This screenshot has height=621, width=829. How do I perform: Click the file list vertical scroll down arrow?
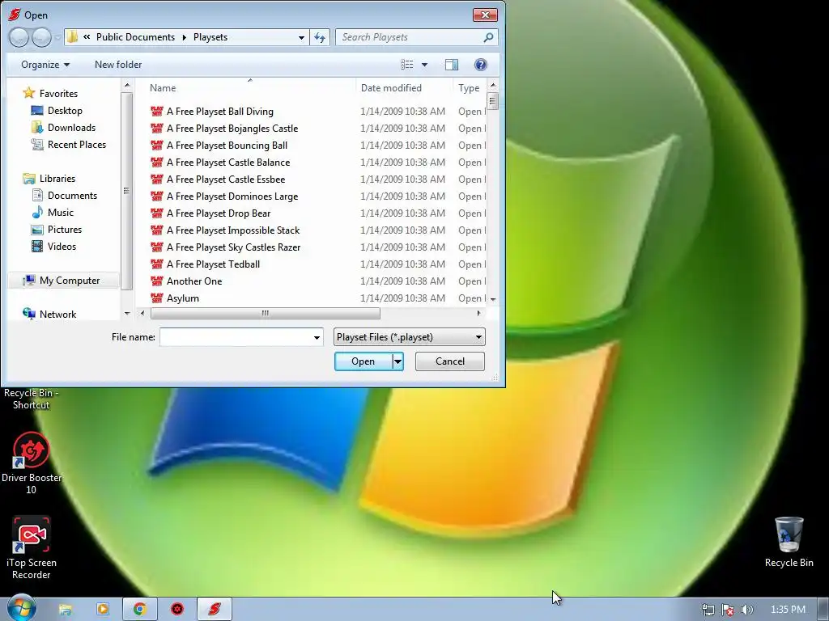coord(493,299)
